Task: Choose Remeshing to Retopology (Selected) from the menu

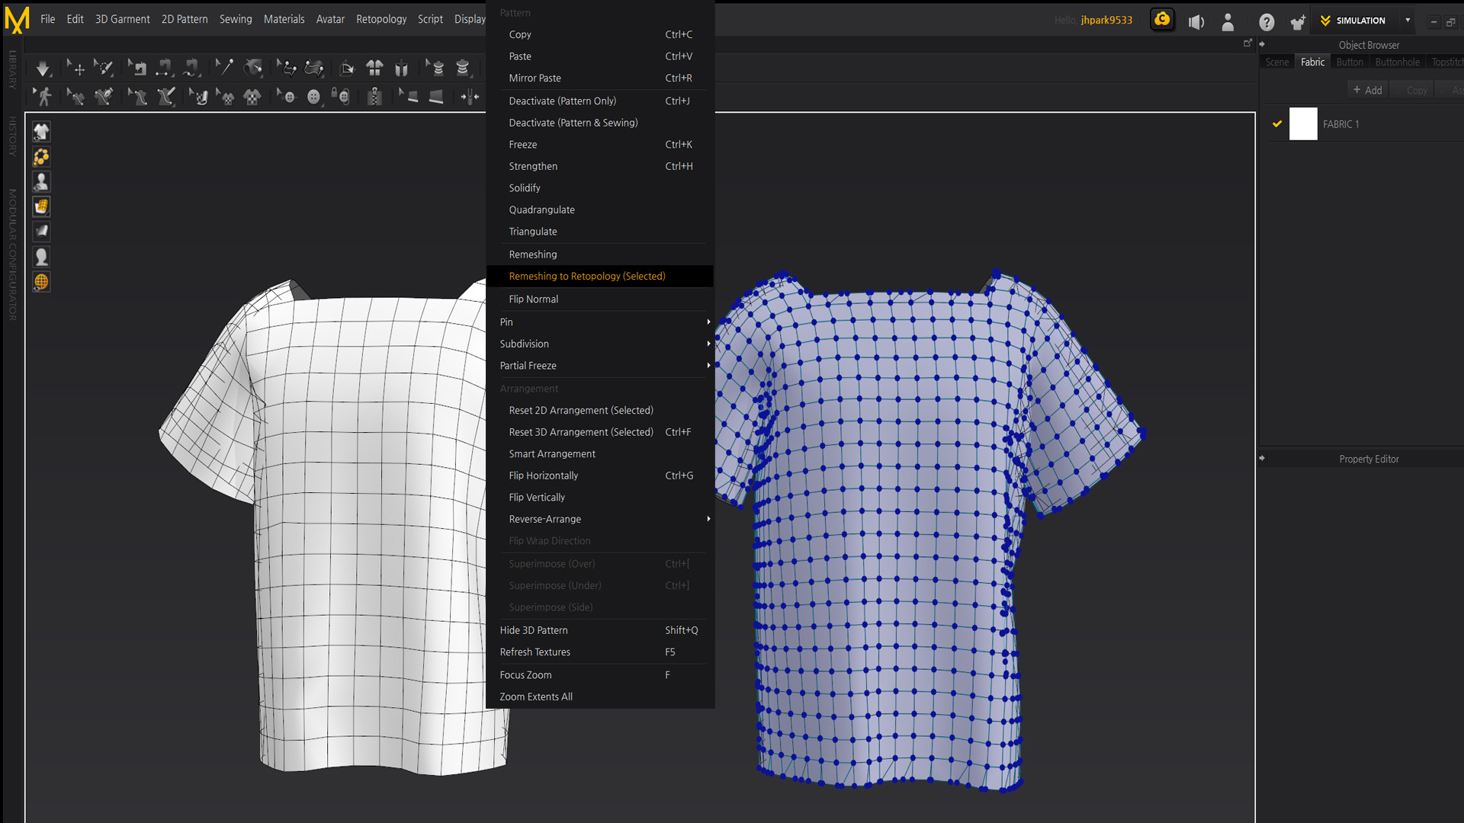Action: (x=587, y=276)
